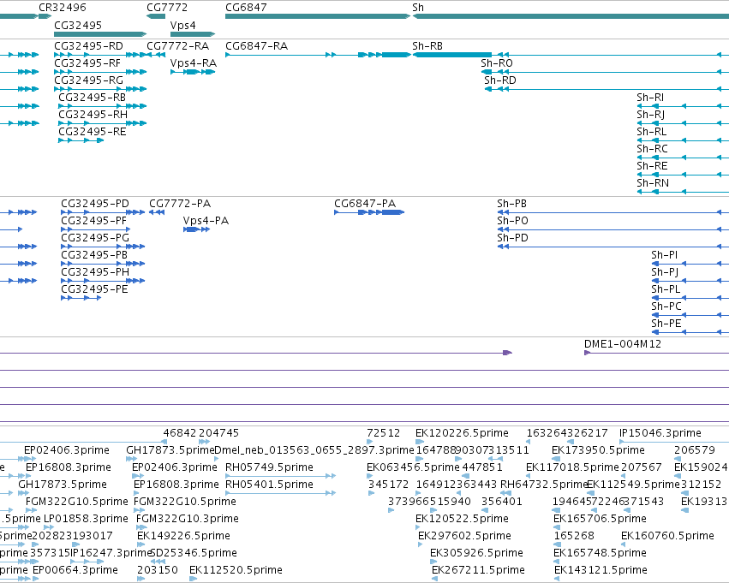Image resolution: width=729 pixels, height=583 pixels.
Task: Click the CR32496 gene label
Action: click(x=63, y=8)
